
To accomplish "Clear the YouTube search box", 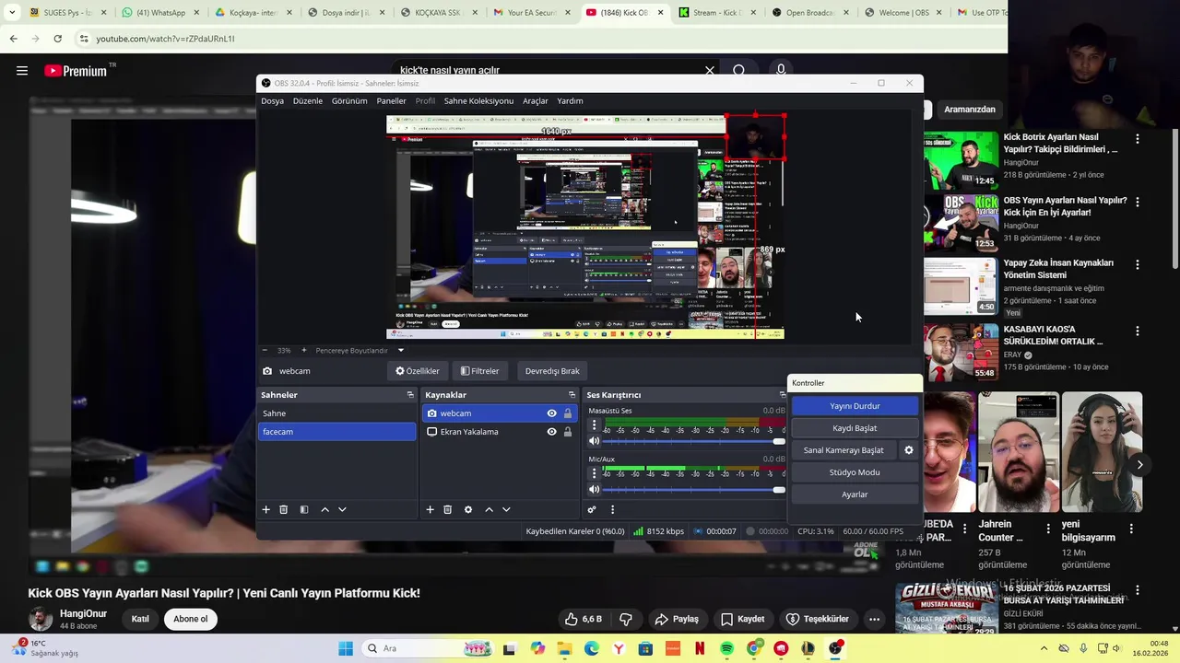I will pyautogui.click(x=710, y=70).
